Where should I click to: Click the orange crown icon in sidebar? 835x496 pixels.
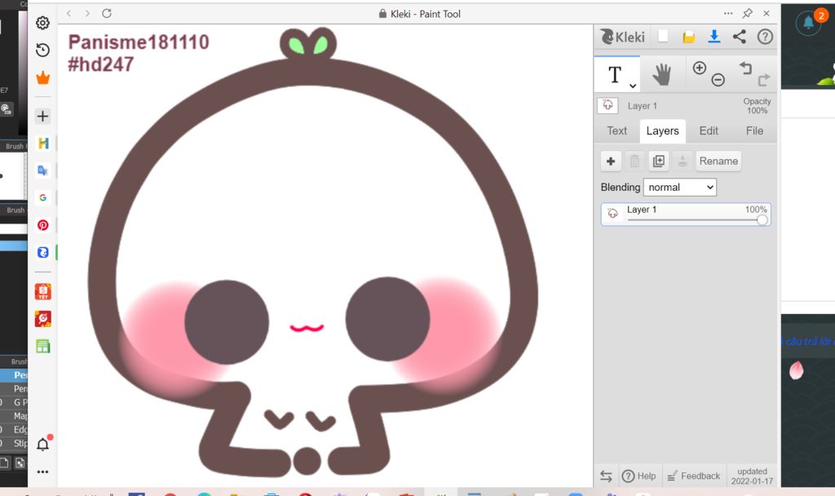42,77
